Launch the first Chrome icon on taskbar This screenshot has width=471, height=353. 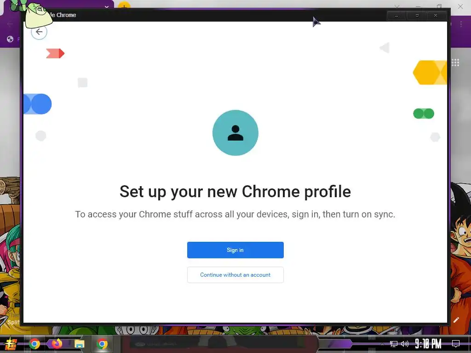(34, 344)
